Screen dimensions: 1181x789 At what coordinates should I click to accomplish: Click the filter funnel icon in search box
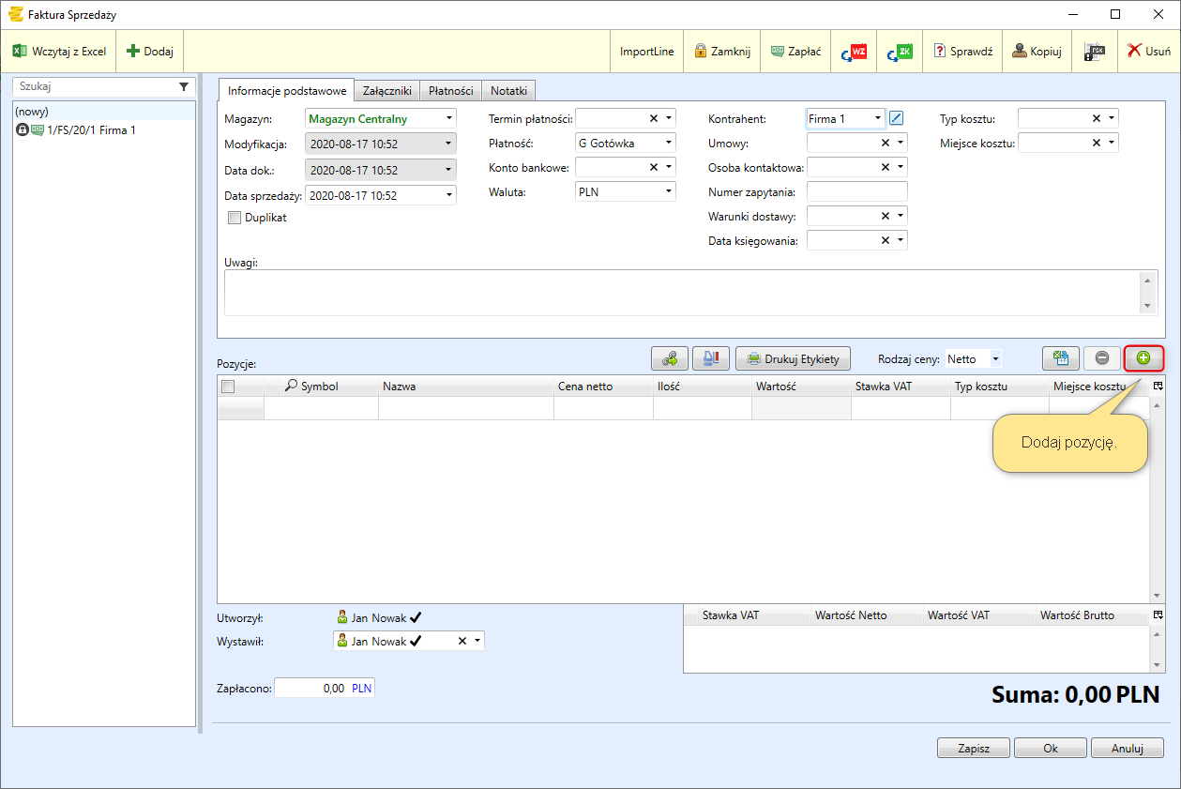[184, 86]
